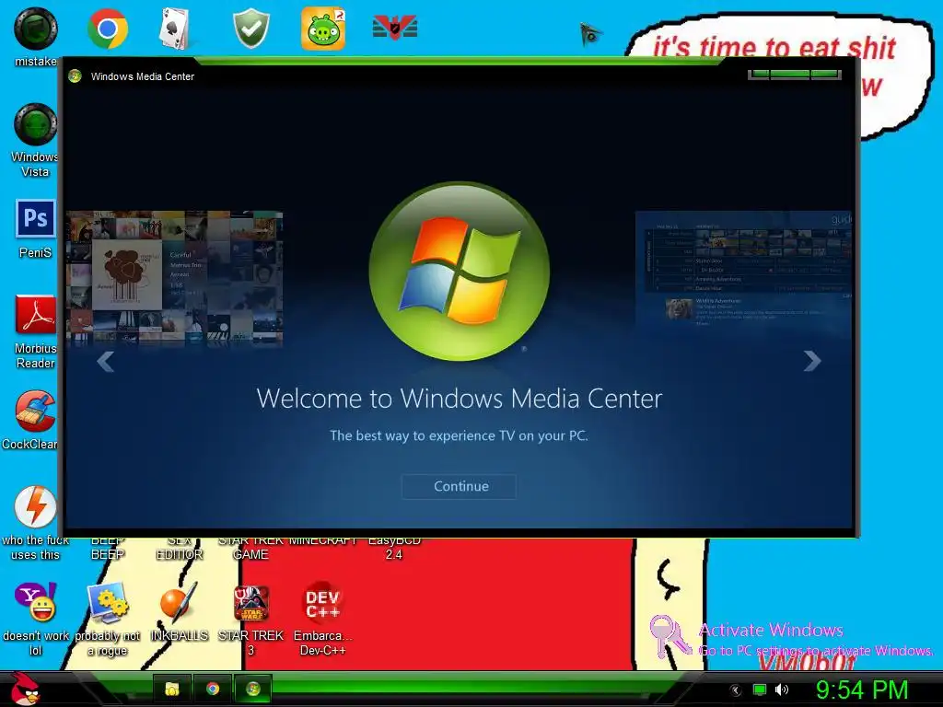
Task: Show hidden tray icons arrow
Action: click(735, 690)
